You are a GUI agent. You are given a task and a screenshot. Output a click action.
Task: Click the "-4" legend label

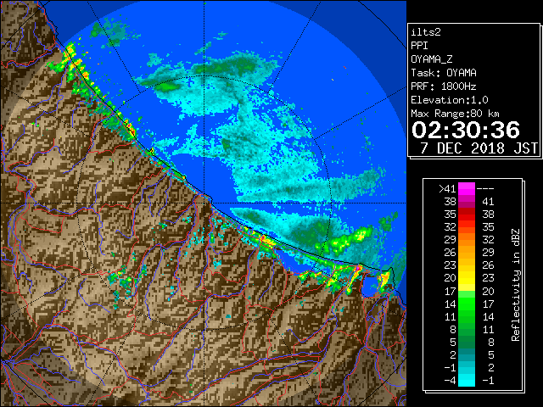[x=451, y=380]
